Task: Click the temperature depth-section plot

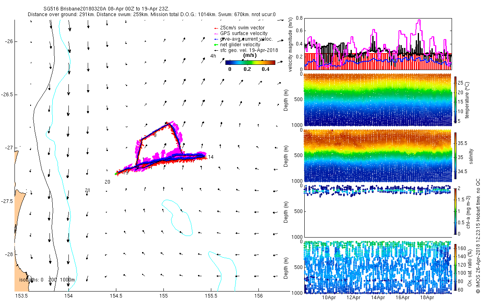Action: (x=378, y=100)
